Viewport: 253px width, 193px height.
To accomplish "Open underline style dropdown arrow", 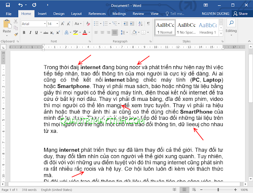I will point(41,33).
